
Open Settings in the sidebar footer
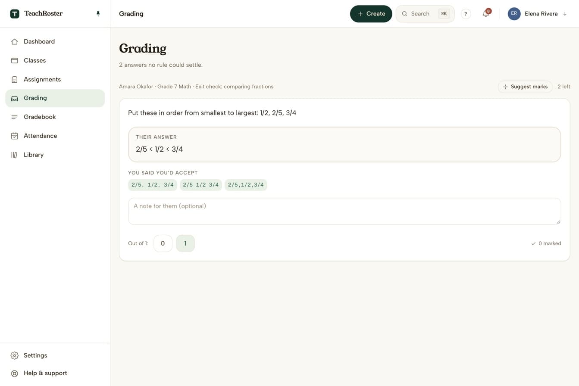tap(55, 355)
